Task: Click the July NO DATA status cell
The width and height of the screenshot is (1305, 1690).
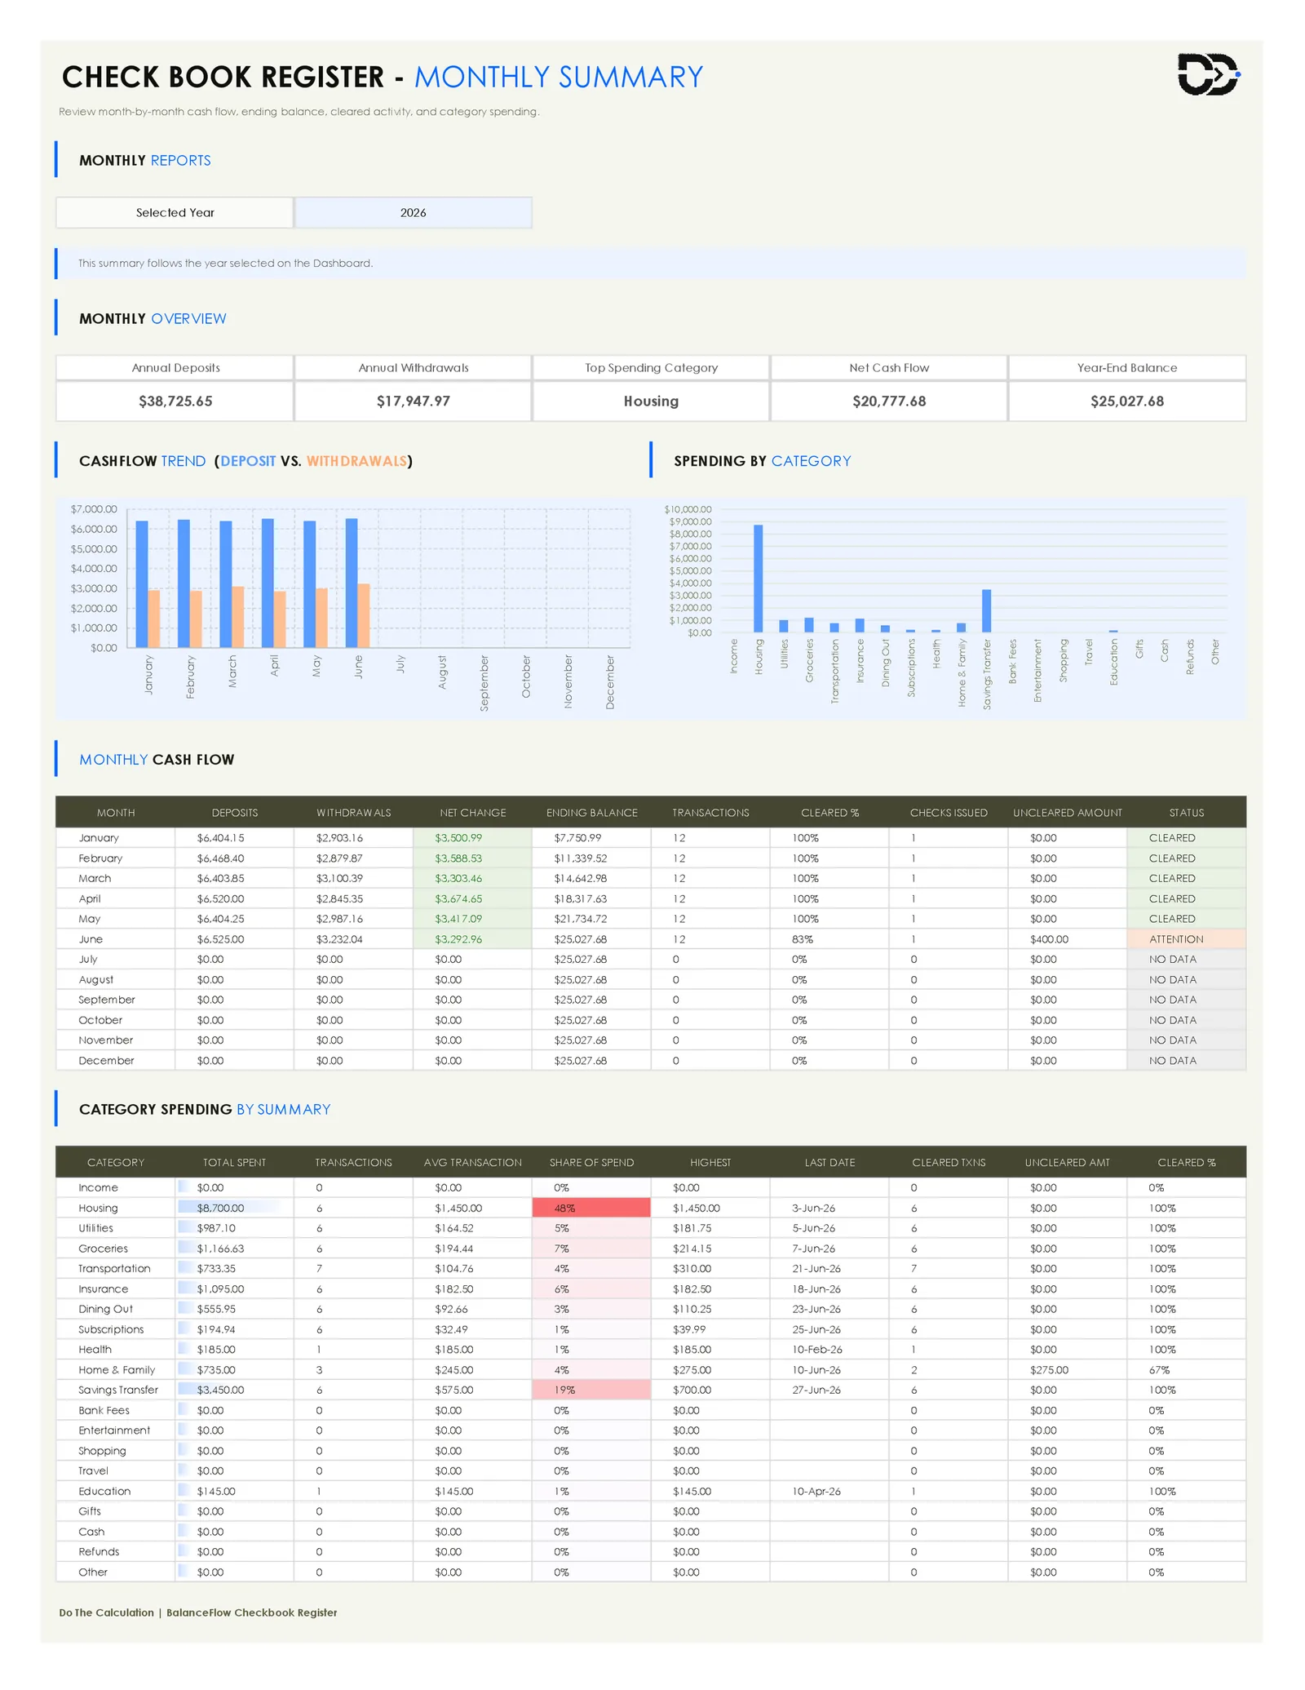Action: (1186, 959)
